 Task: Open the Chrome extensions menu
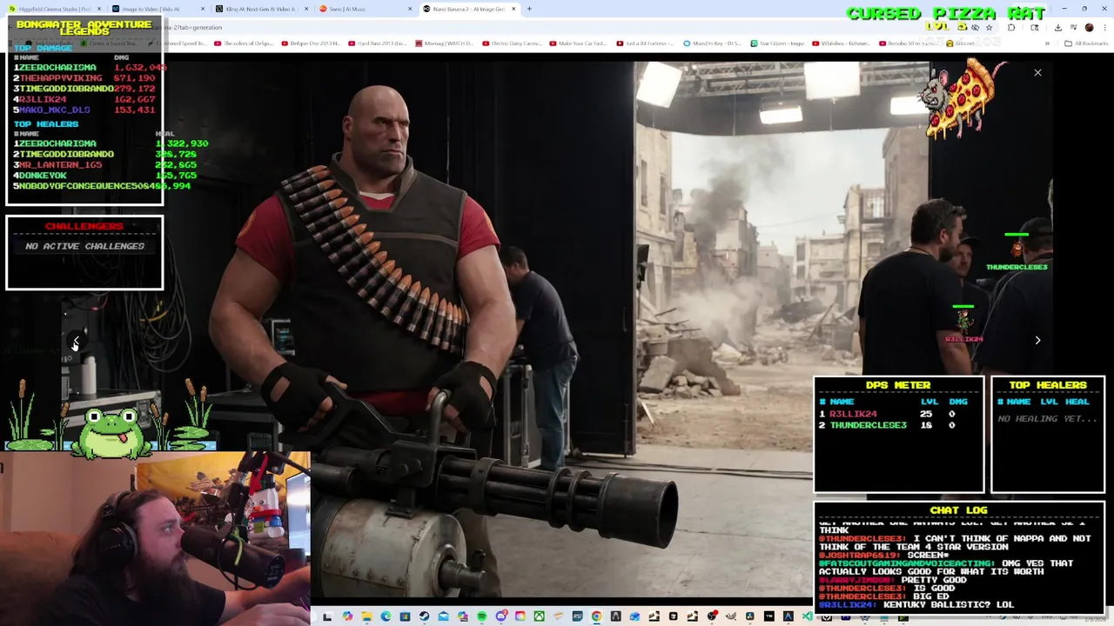click(1010, 27)
